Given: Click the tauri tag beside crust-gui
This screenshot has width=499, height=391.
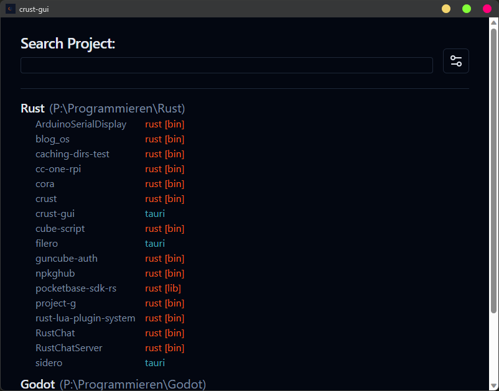Looking at the screenshot, I should click(154, 213).
